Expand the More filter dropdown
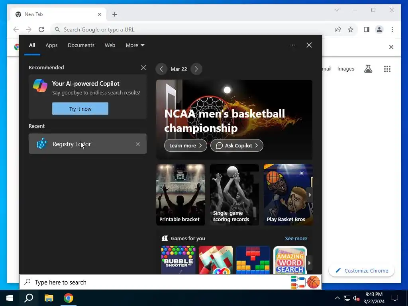 tap(135, 45)
